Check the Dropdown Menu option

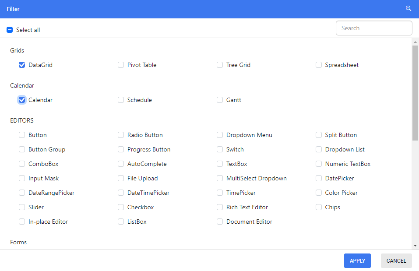coord(220,135)
